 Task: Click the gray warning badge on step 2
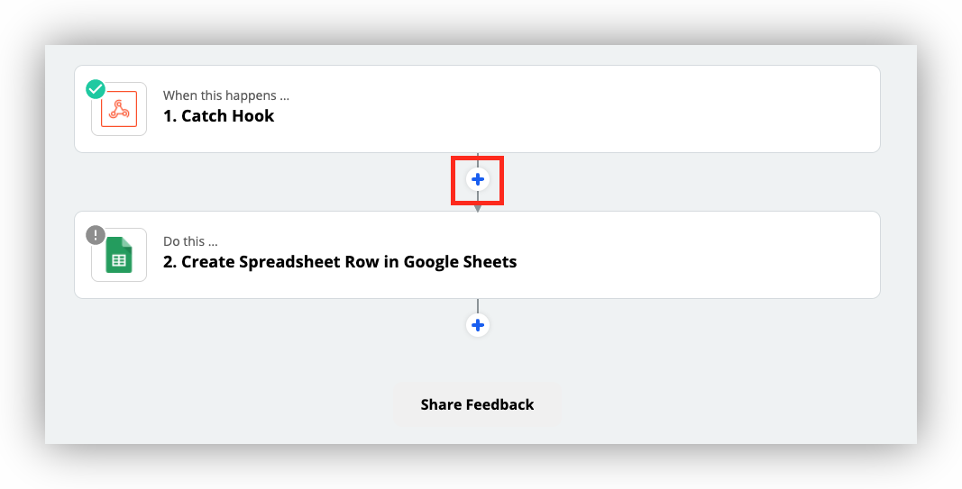coord(96,235)
